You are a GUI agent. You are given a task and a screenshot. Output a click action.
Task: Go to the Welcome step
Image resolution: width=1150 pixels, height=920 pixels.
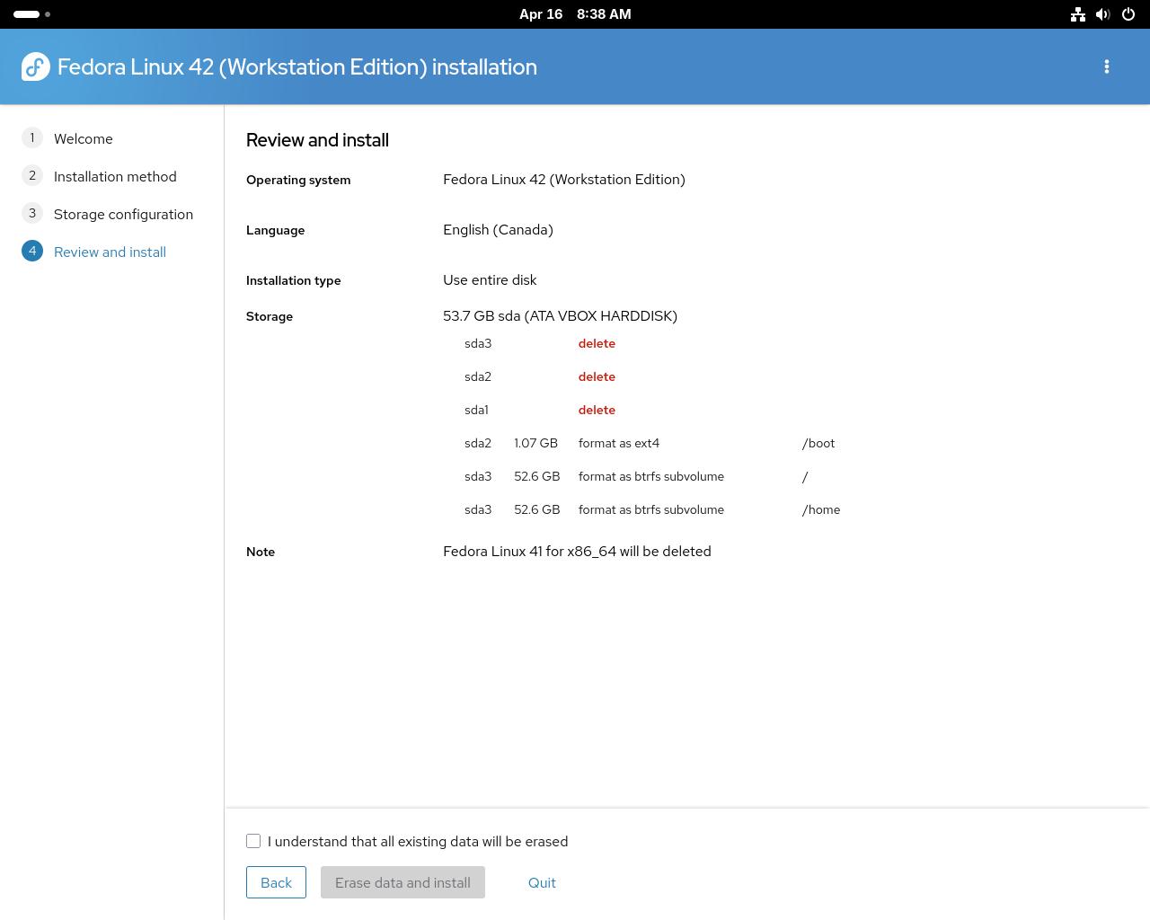(84, 138)
